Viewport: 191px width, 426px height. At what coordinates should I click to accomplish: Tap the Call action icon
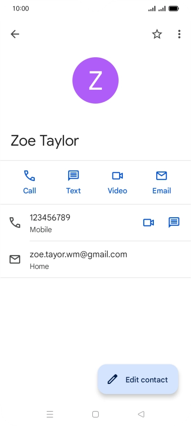pyautogui.click(x=30, y=175)
